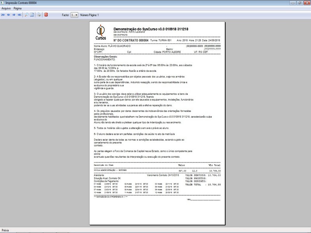Click the VALOR DESCONTO label
311x233 pixels.
196,181
